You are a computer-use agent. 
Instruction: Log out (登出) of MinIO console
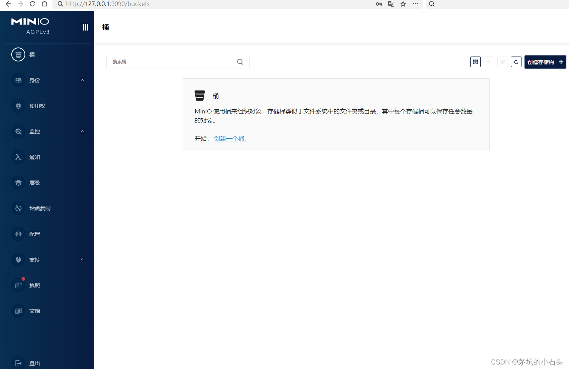click(x=34, y=363)
